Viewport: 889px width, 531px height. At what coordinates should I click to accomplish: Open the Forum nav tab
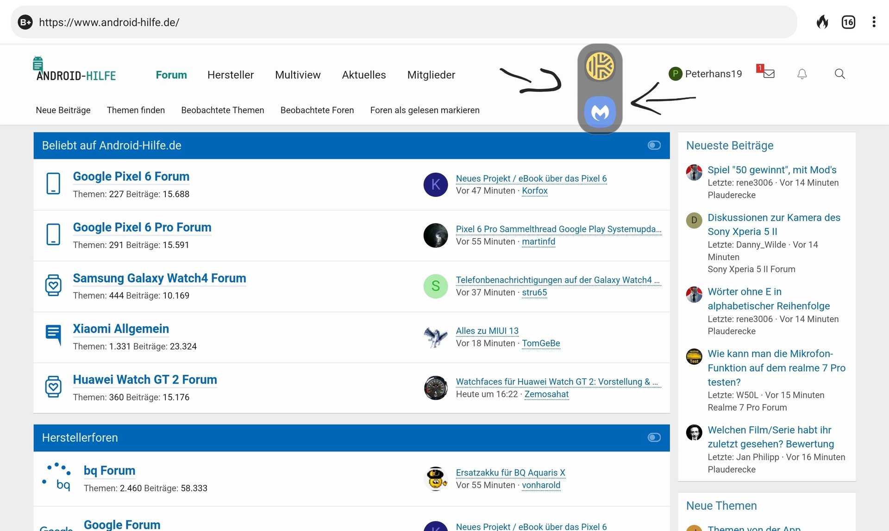point(171,75)
